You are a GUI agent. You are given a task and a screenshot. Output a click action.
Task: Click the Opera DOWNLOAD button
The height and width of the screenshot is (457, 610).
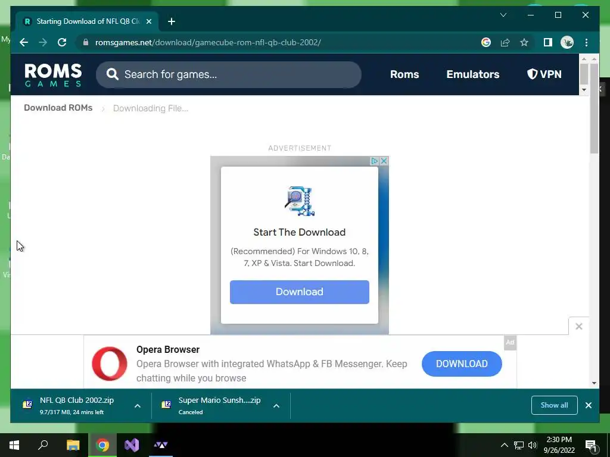pos(462,364)
